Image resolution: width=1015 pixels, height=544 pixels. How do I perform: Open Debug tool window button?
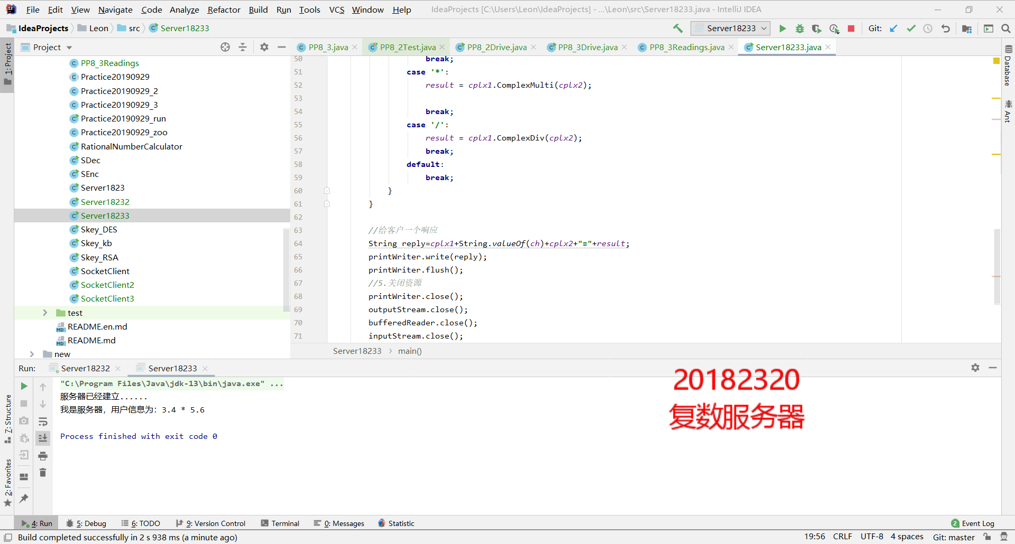tap(86, 523)
